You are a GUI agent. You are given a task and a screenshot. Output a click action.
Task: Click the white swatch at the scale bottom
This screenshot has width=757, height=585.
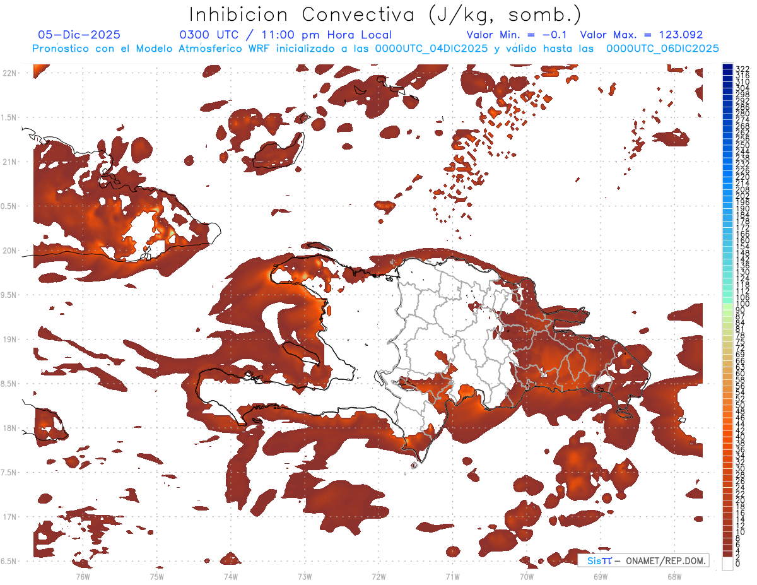click(728, 562)
